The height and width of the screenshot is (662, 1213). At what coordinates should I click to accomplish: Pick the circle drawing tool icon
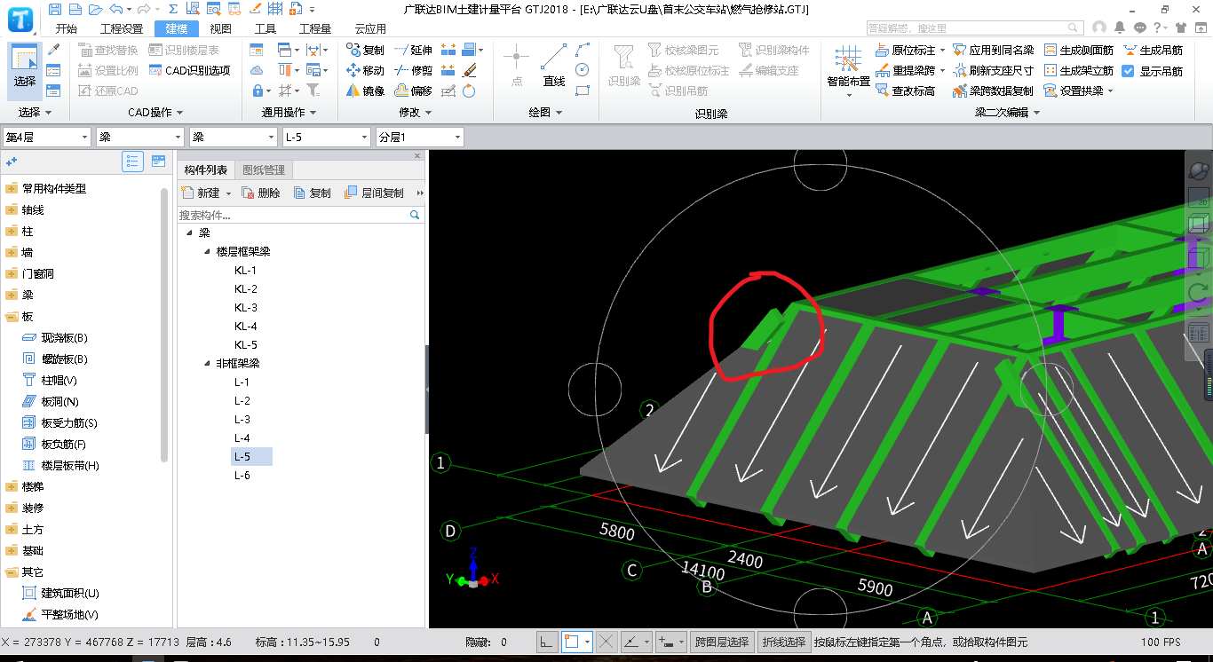tap(583, 69)
